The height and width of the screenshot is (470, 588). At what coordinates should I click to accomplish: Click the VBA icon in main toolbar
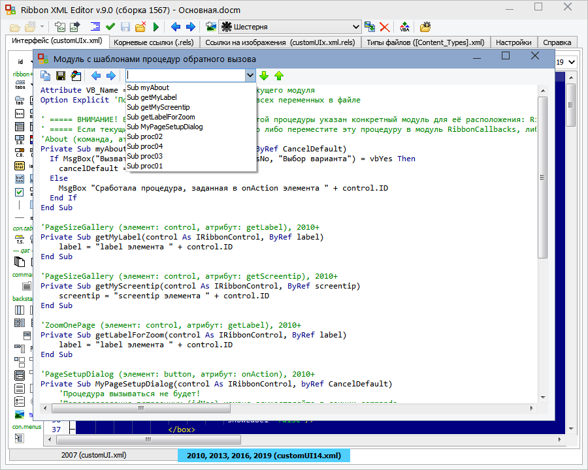405,27
